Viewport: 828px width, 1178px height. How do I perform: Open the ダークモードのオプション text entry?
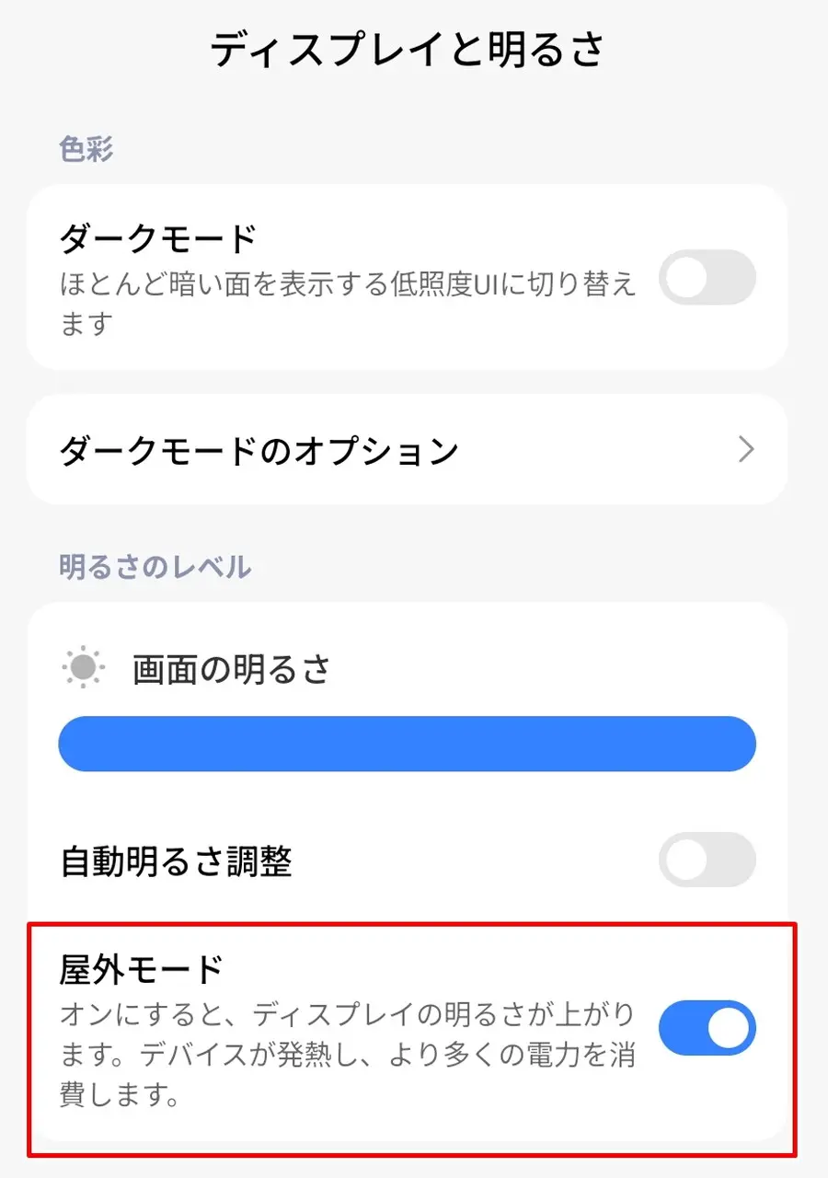click(x=259, y=451)
